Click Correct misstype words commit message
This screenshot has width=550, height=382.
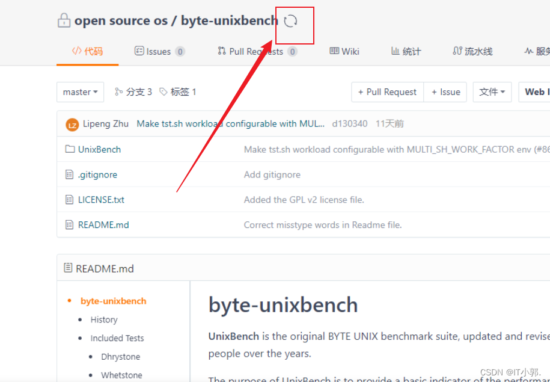tap(323, 225)
